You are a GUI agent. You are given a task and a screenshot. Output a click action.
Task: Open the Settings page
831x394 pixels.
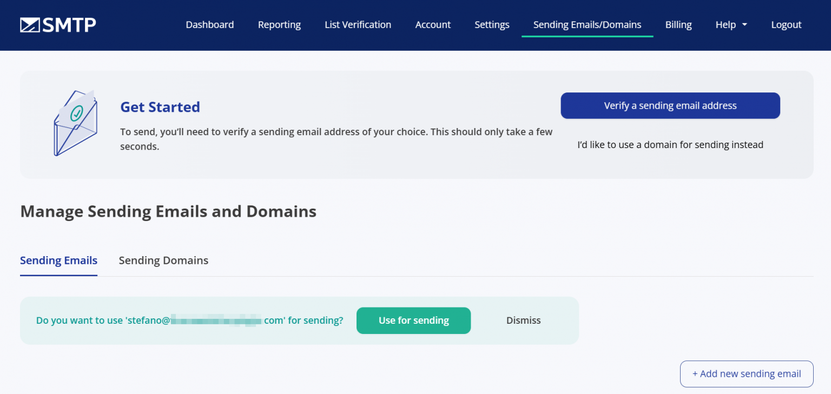point(491,24)
